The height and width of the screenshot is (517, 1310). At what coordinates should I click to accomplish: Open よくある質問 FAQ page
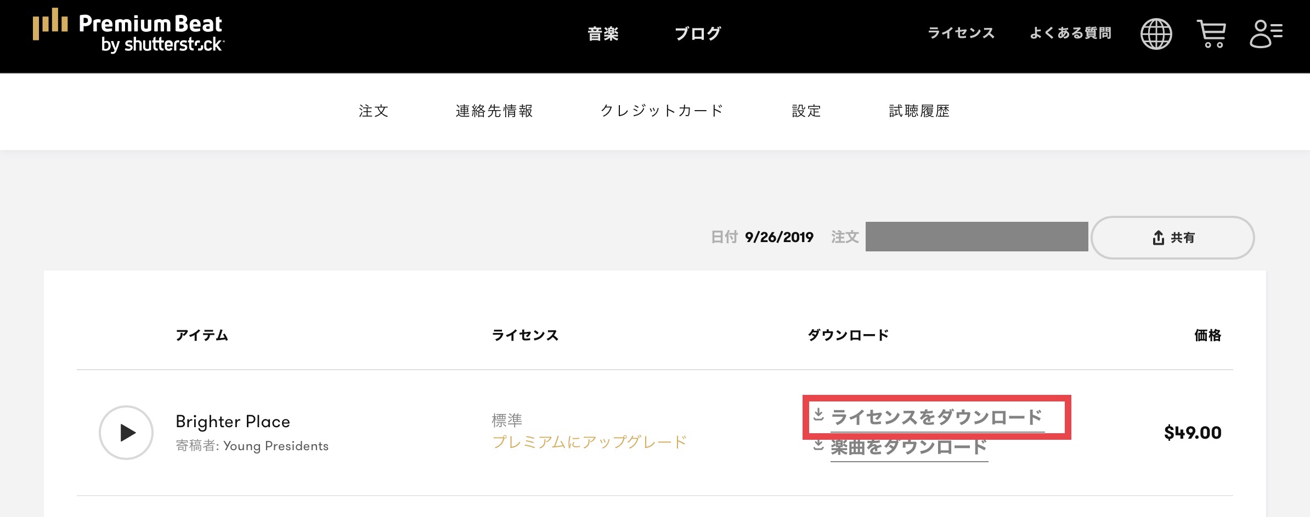(1070, 33)
